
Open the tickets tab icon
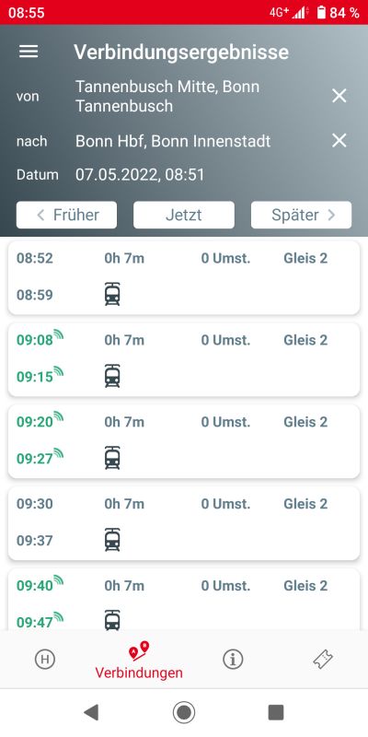[x=323, y=660]
